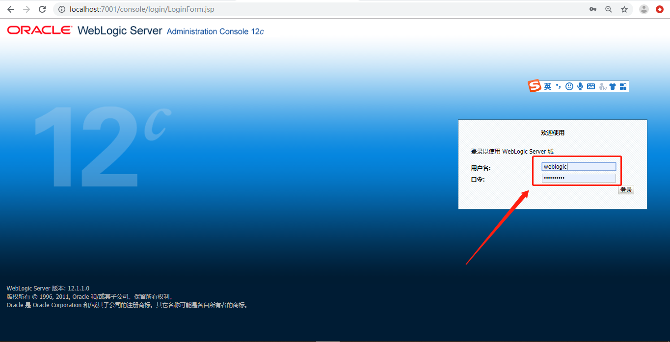Click the 'Administration Console 12c' title text
The image size is (670, 342).
point(215,31)
